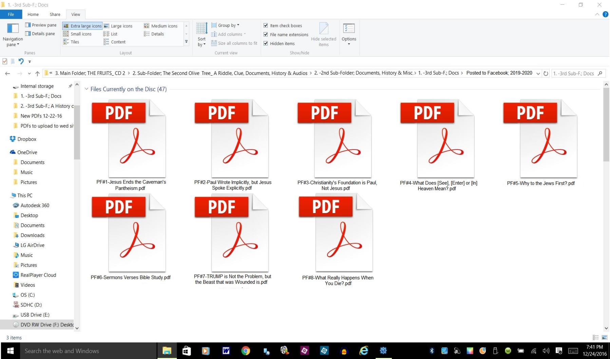Select the View ribbon tab
This screenshot has width=610, height=359.
pos(76,14)
